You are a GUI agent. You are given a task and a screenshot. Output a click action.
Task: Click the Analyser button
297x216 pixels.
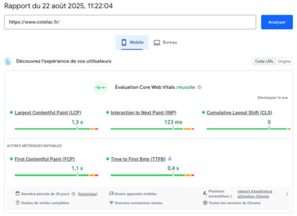[277, 22]
